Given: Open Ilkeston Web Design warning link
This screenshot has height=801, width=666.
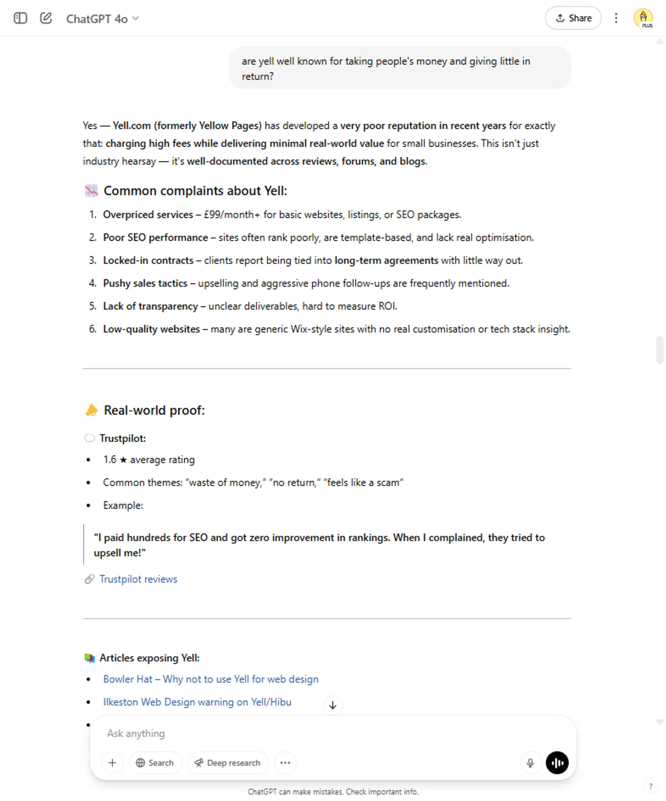Looking at the screenshot, I should coord(197,702).
